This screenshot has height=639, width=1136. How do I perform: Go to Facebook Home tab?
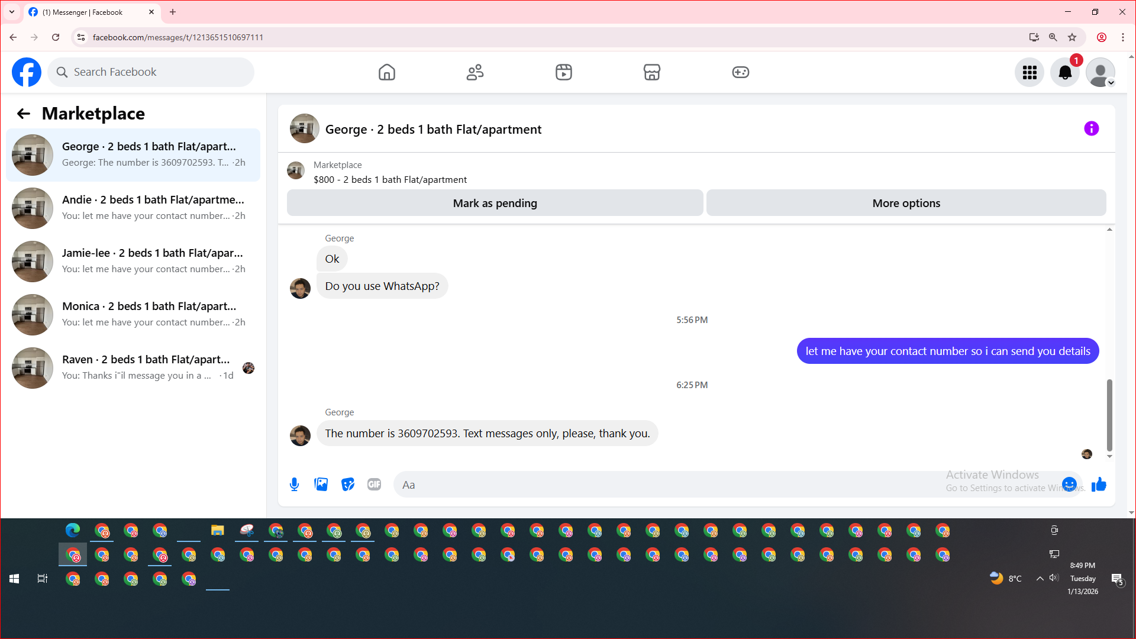[x=386, y=72]
